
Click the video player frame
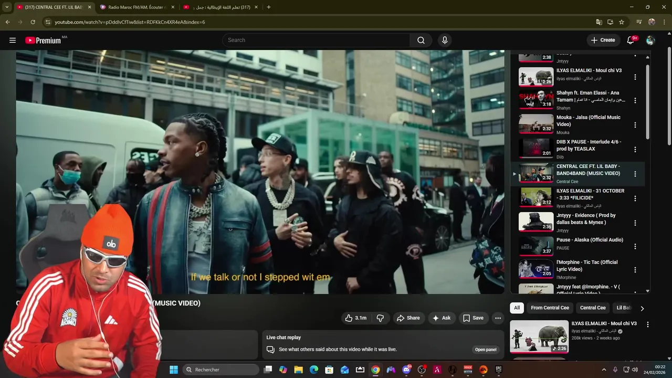click(x=260, y=172)
